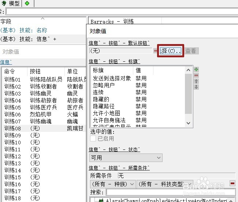Screen dimensions: 238x202
Task: Select row 训练07 训练幽魂
Action: tap(45, 122)
